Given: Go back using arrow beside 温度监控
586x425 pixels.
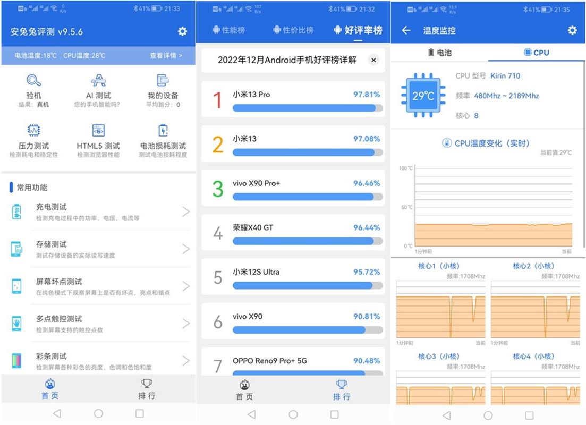Looking at the screenshot, I should [x=406, y=30].
